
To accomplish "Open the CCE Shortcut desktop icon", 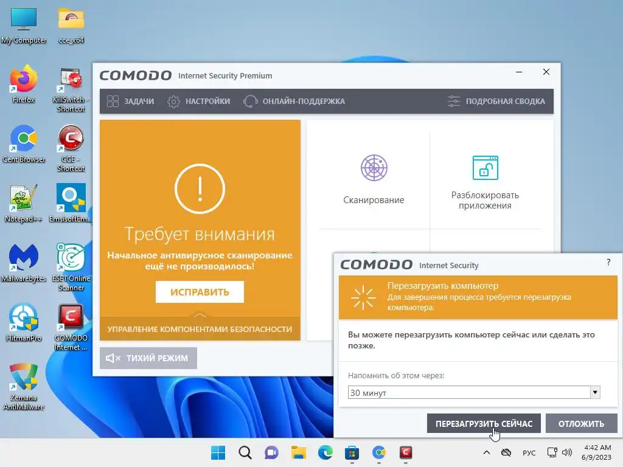I will tap(71, 148).
